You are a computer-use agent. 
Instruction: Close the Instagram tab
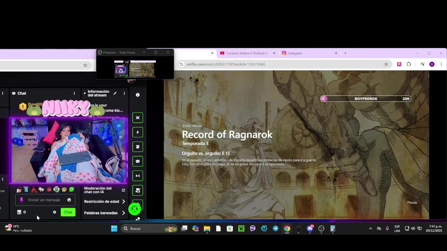pos(336,53)
